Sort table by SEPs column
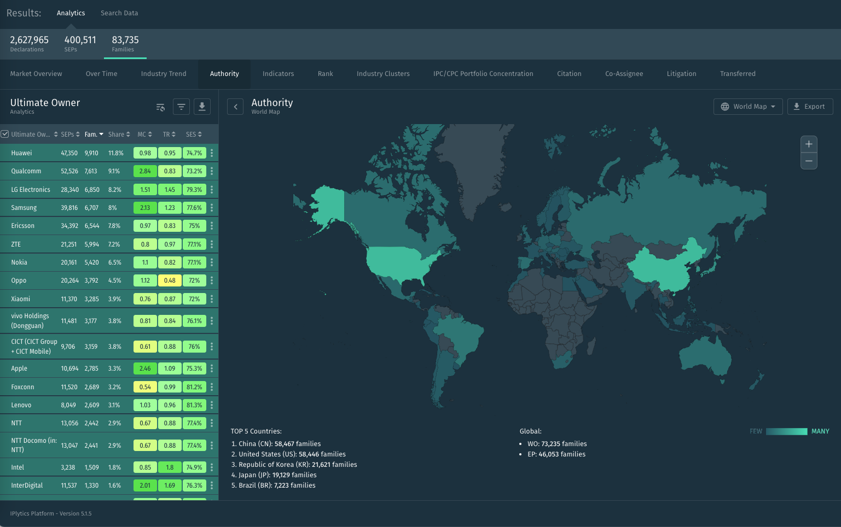 (70, 134)
